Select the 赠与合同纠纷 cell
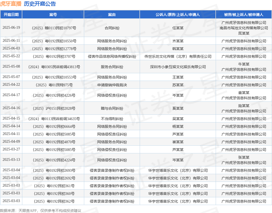This screenshot has width=272, height=213. point(112,108)
